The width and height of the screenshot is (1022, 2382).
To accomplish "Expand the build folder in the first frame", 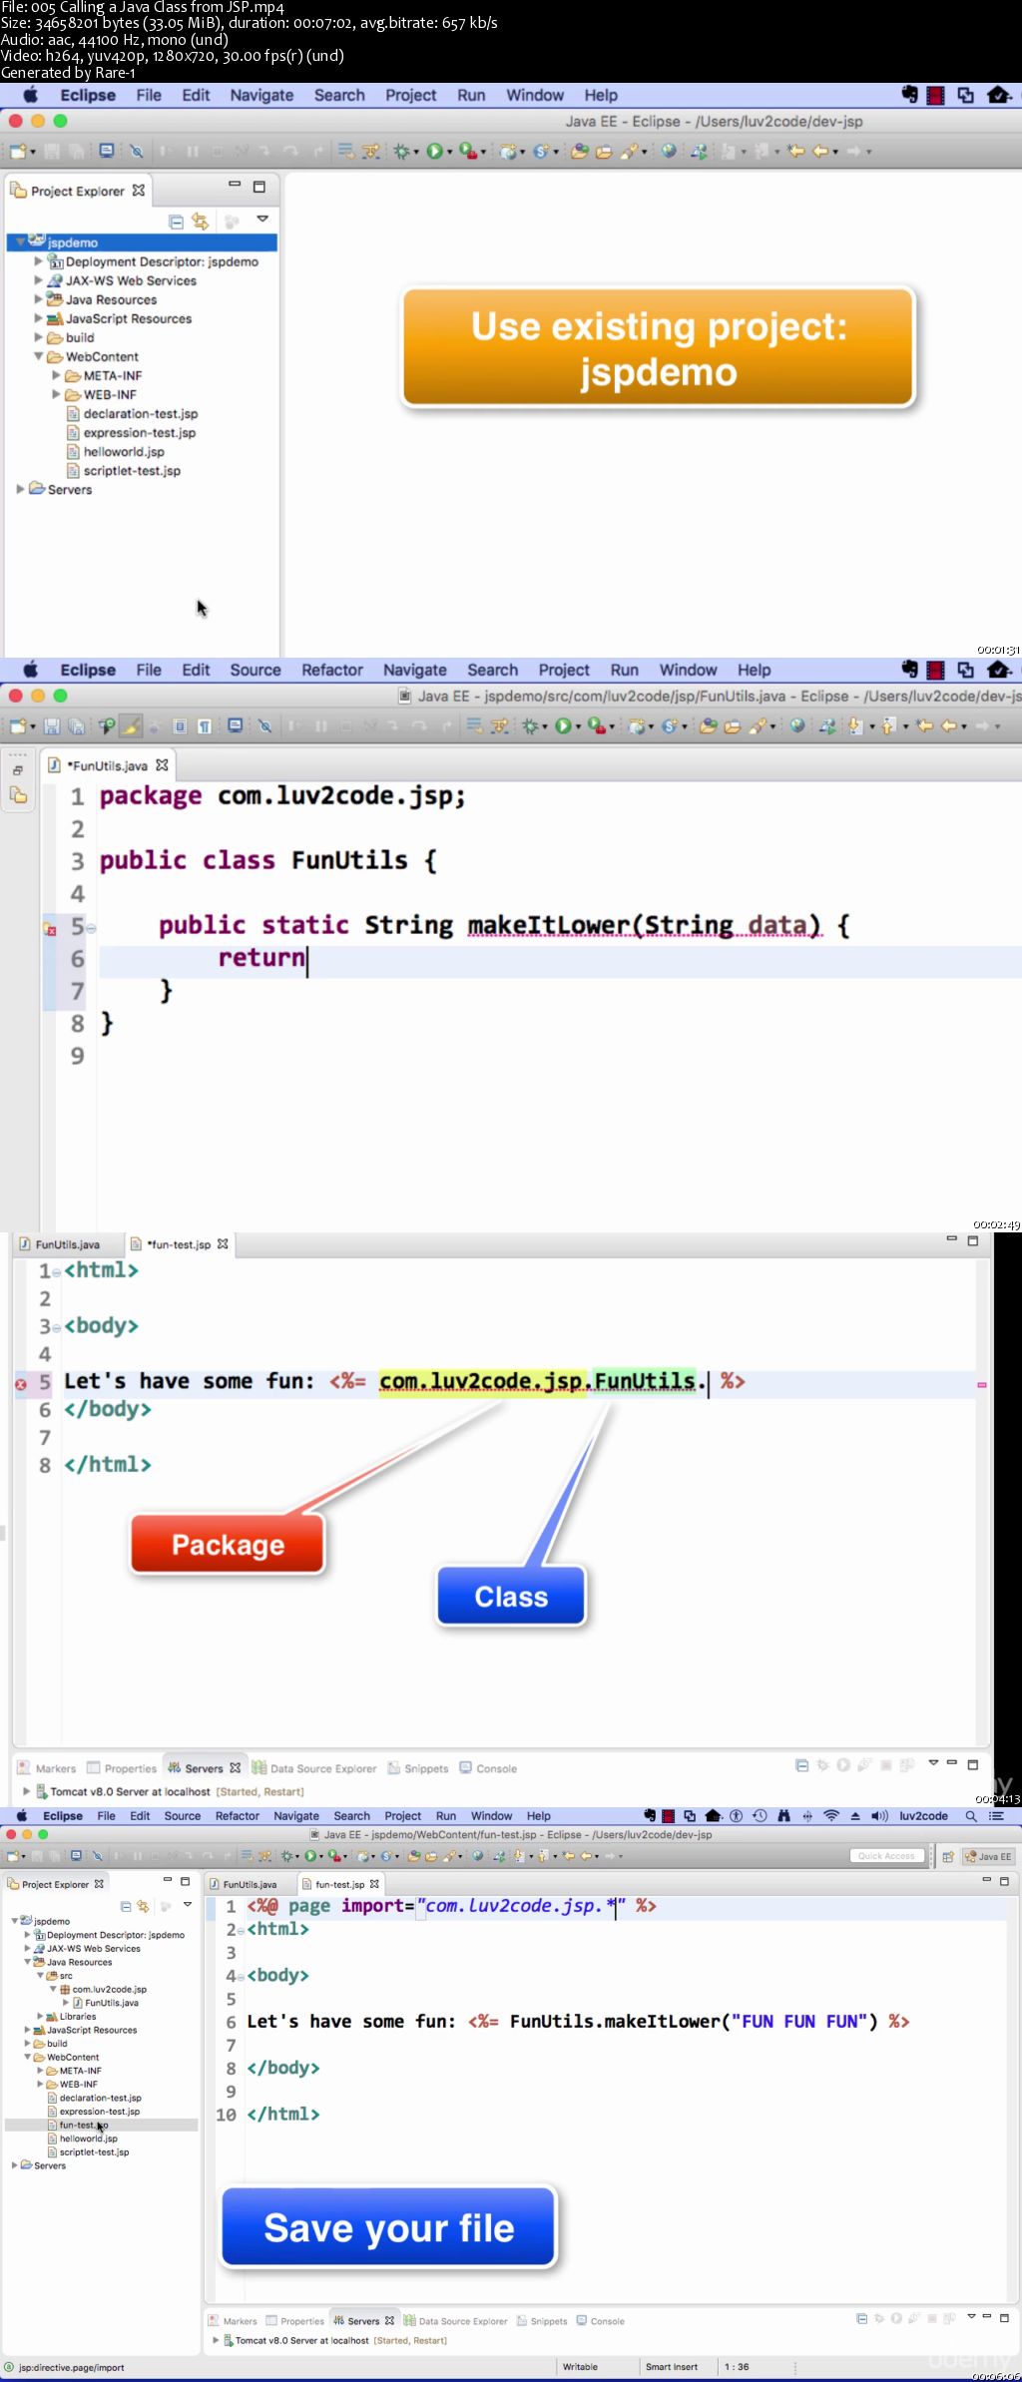I will (x=39, y=337).
